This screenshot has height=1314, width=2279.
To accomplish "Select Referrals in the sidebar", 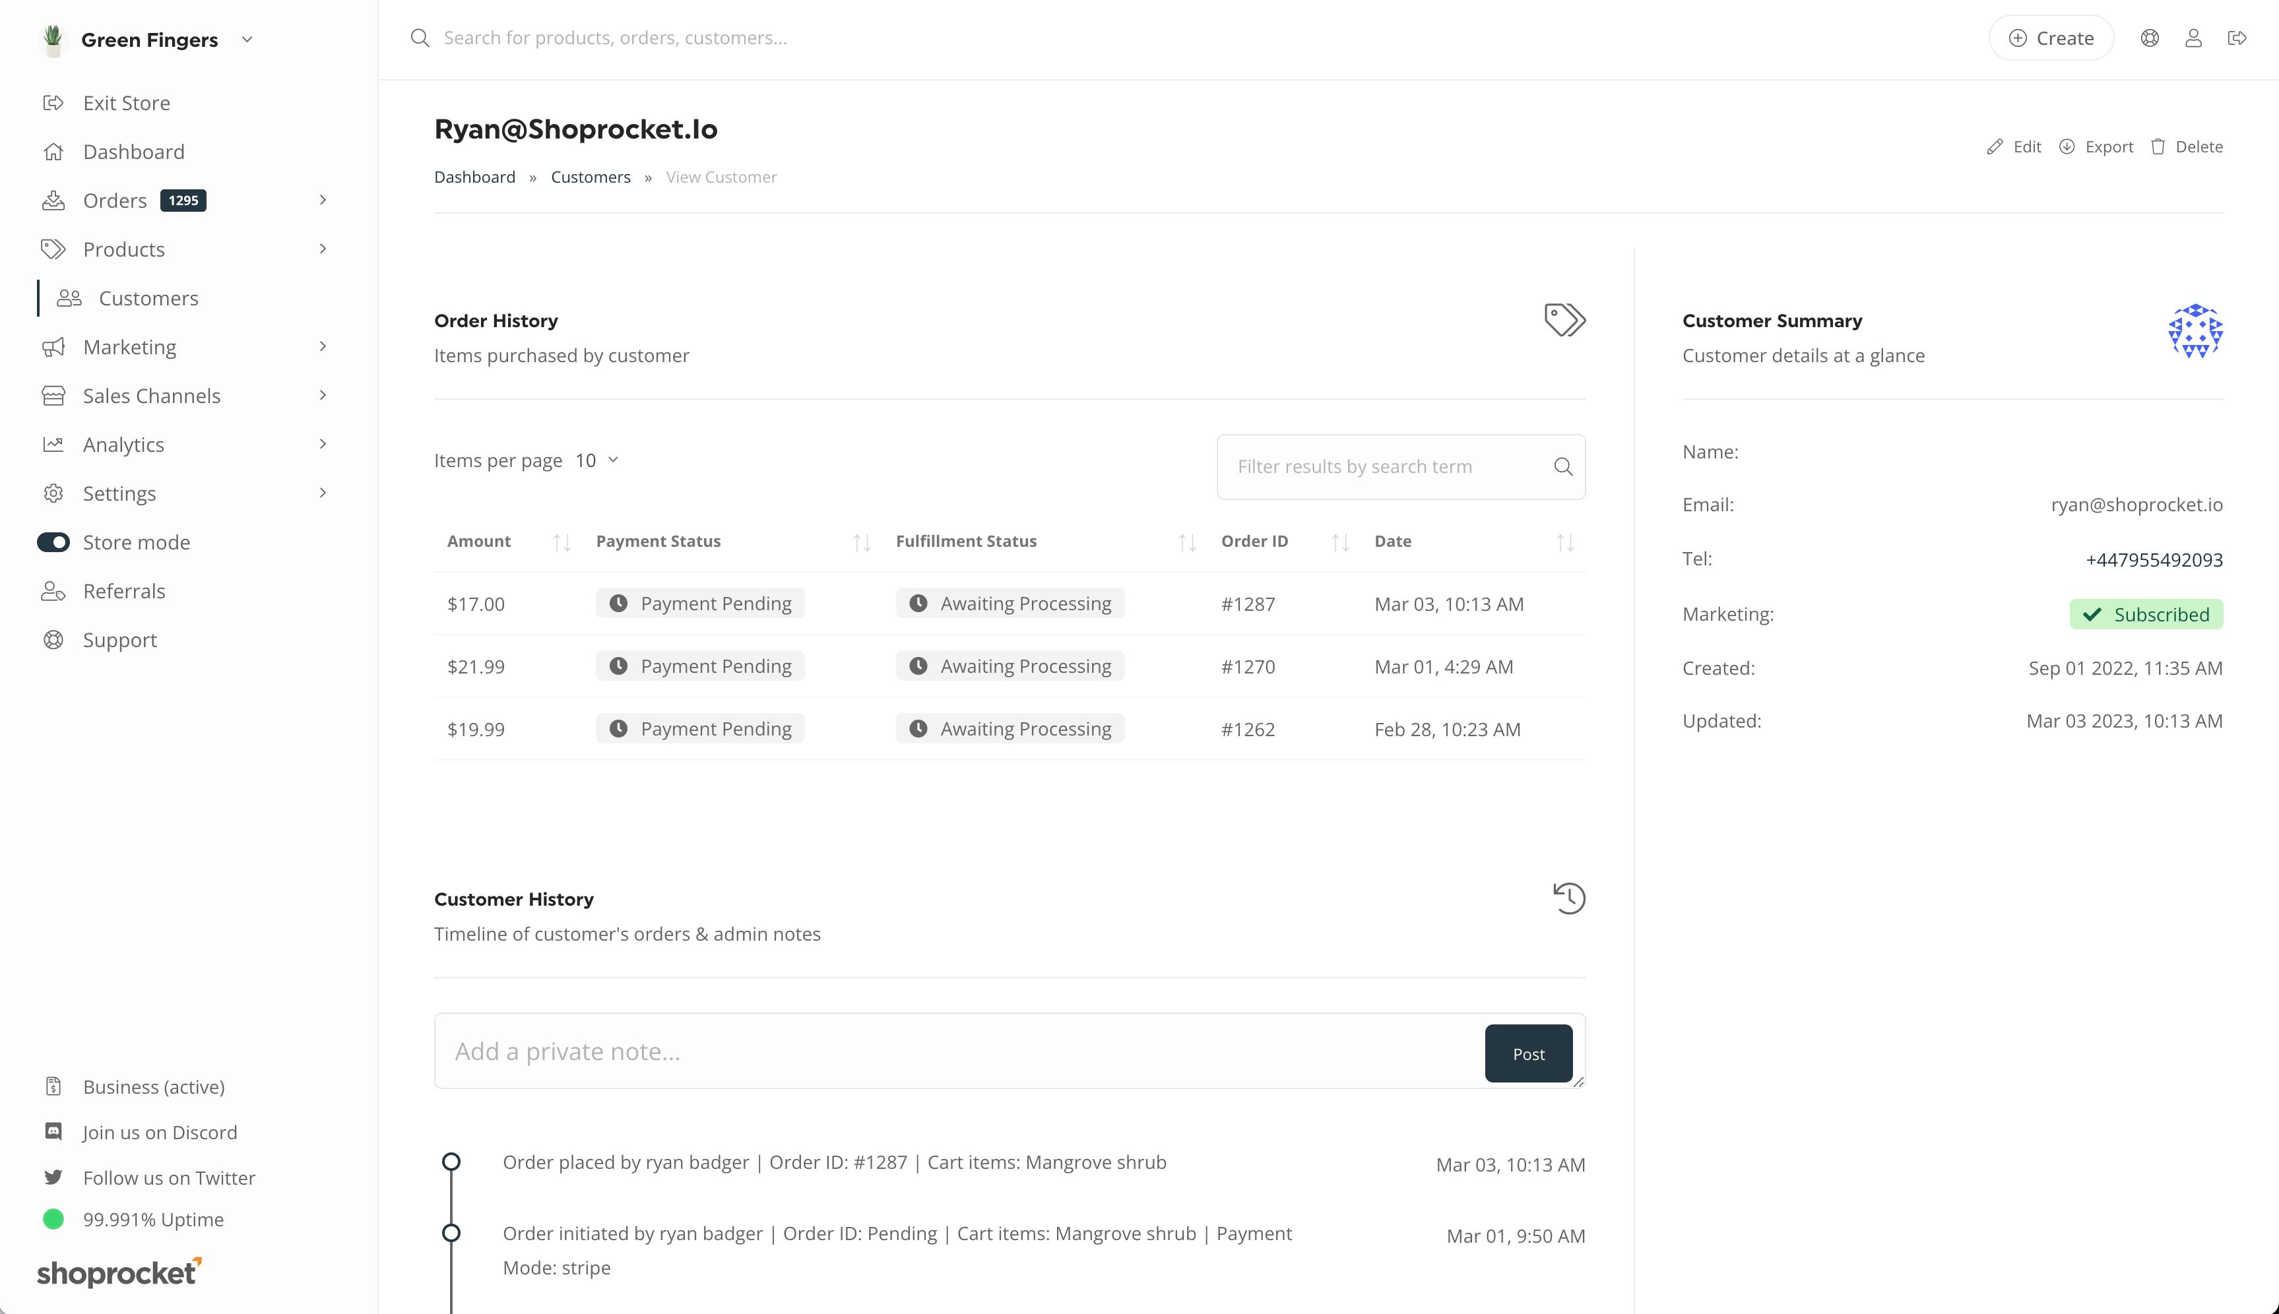I will click(x=123, y=591).
